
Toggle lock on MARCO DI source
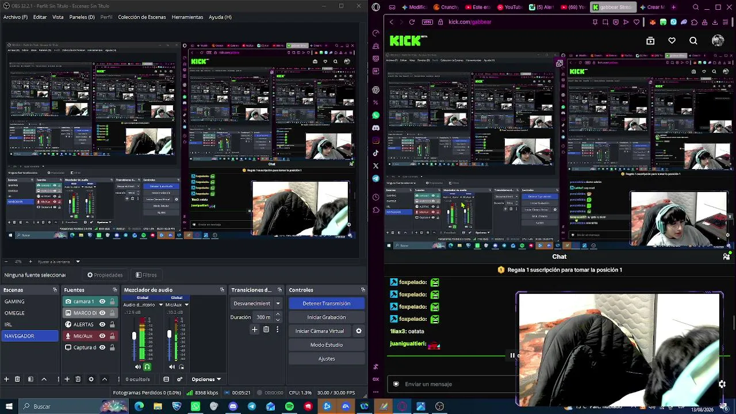click(x=112, y=313)
